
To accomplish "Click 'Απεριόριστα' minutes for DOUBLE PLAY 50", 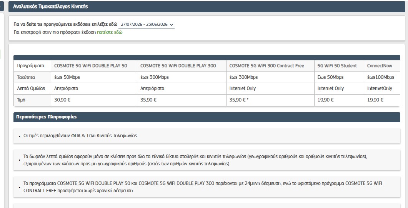I will 94,88.
